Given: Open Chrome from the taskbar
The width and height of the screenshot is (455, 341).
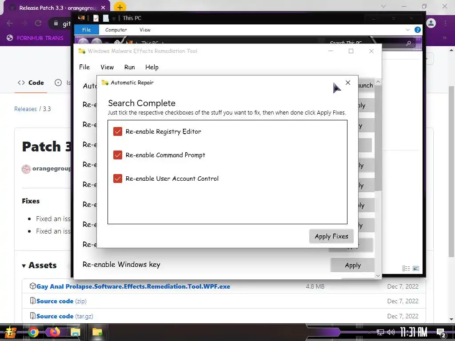Looking at the screenshot, I should coord(33,332).
